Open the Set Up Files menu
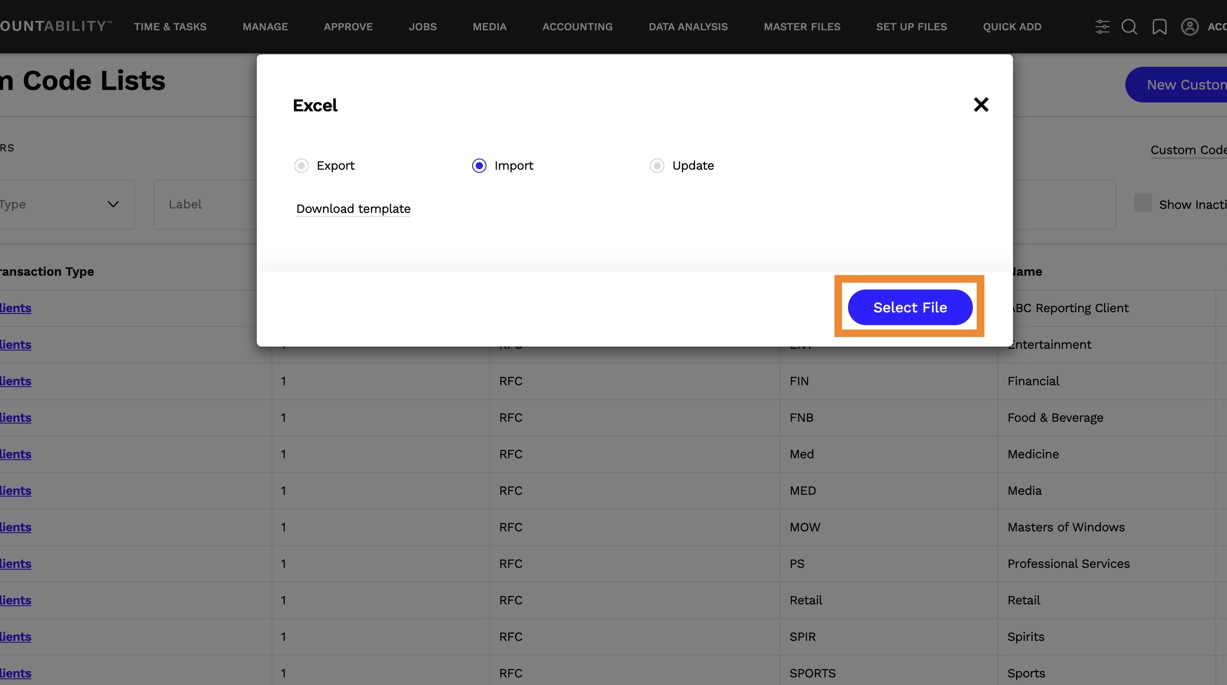Viewport: 1227px width, 685px height. pos(911,27)
